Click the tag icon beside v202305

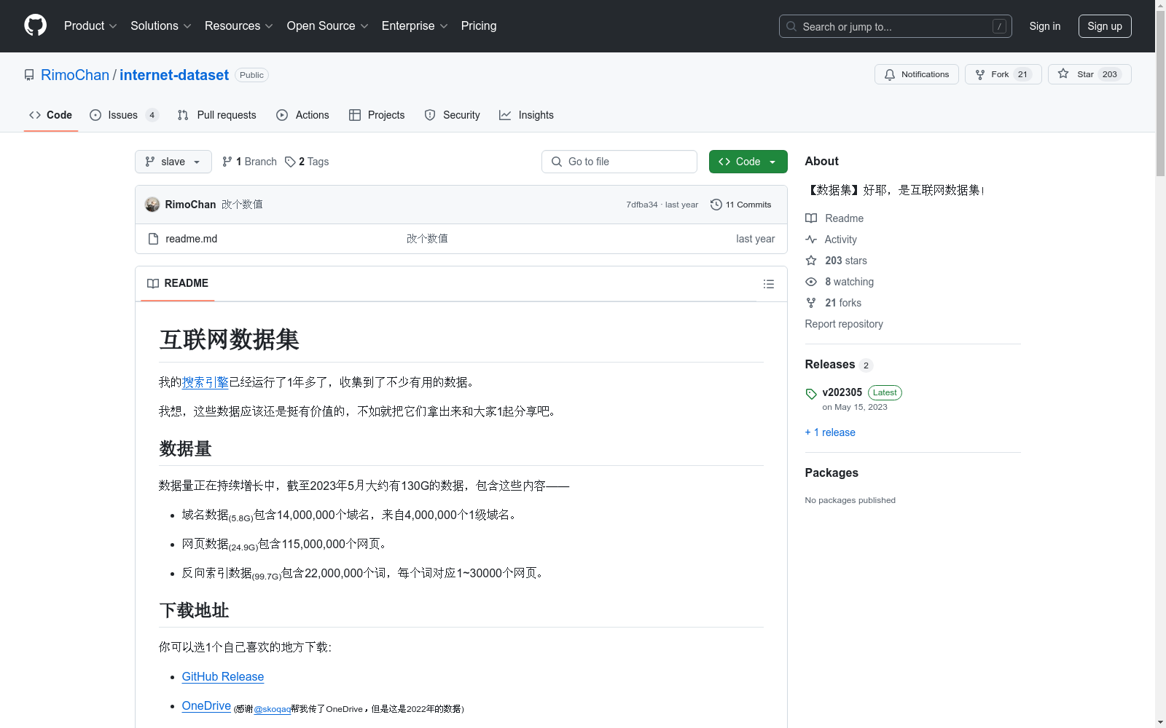[x=811, y=394]
